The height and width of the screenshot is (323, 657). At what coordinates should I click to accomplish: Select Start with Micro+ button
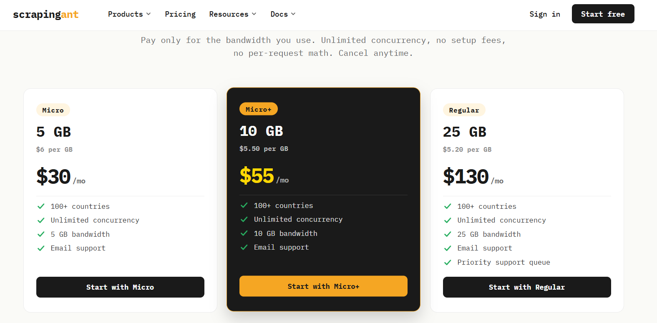(323, 286)
